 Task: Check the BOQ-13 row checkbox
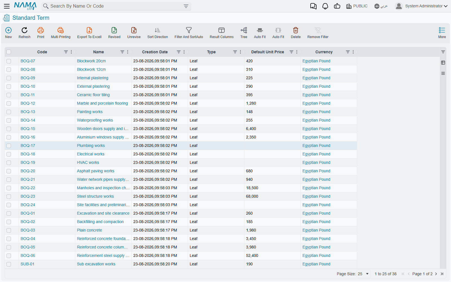9,112
